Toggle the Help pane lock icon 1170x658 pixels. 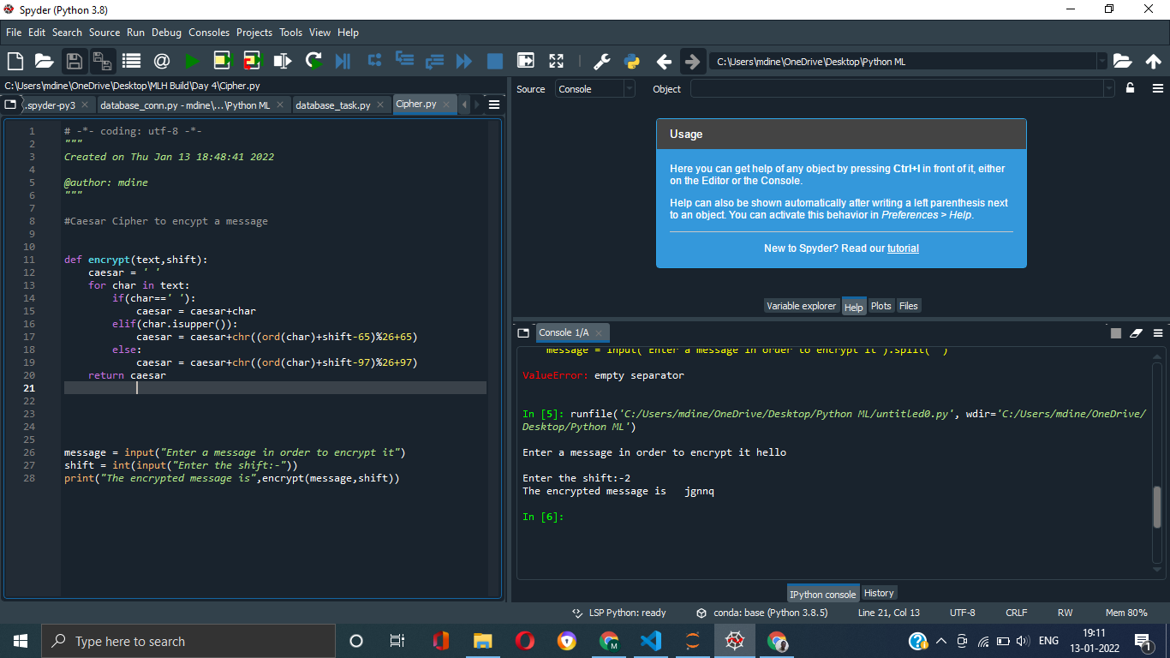(1131, 88)
